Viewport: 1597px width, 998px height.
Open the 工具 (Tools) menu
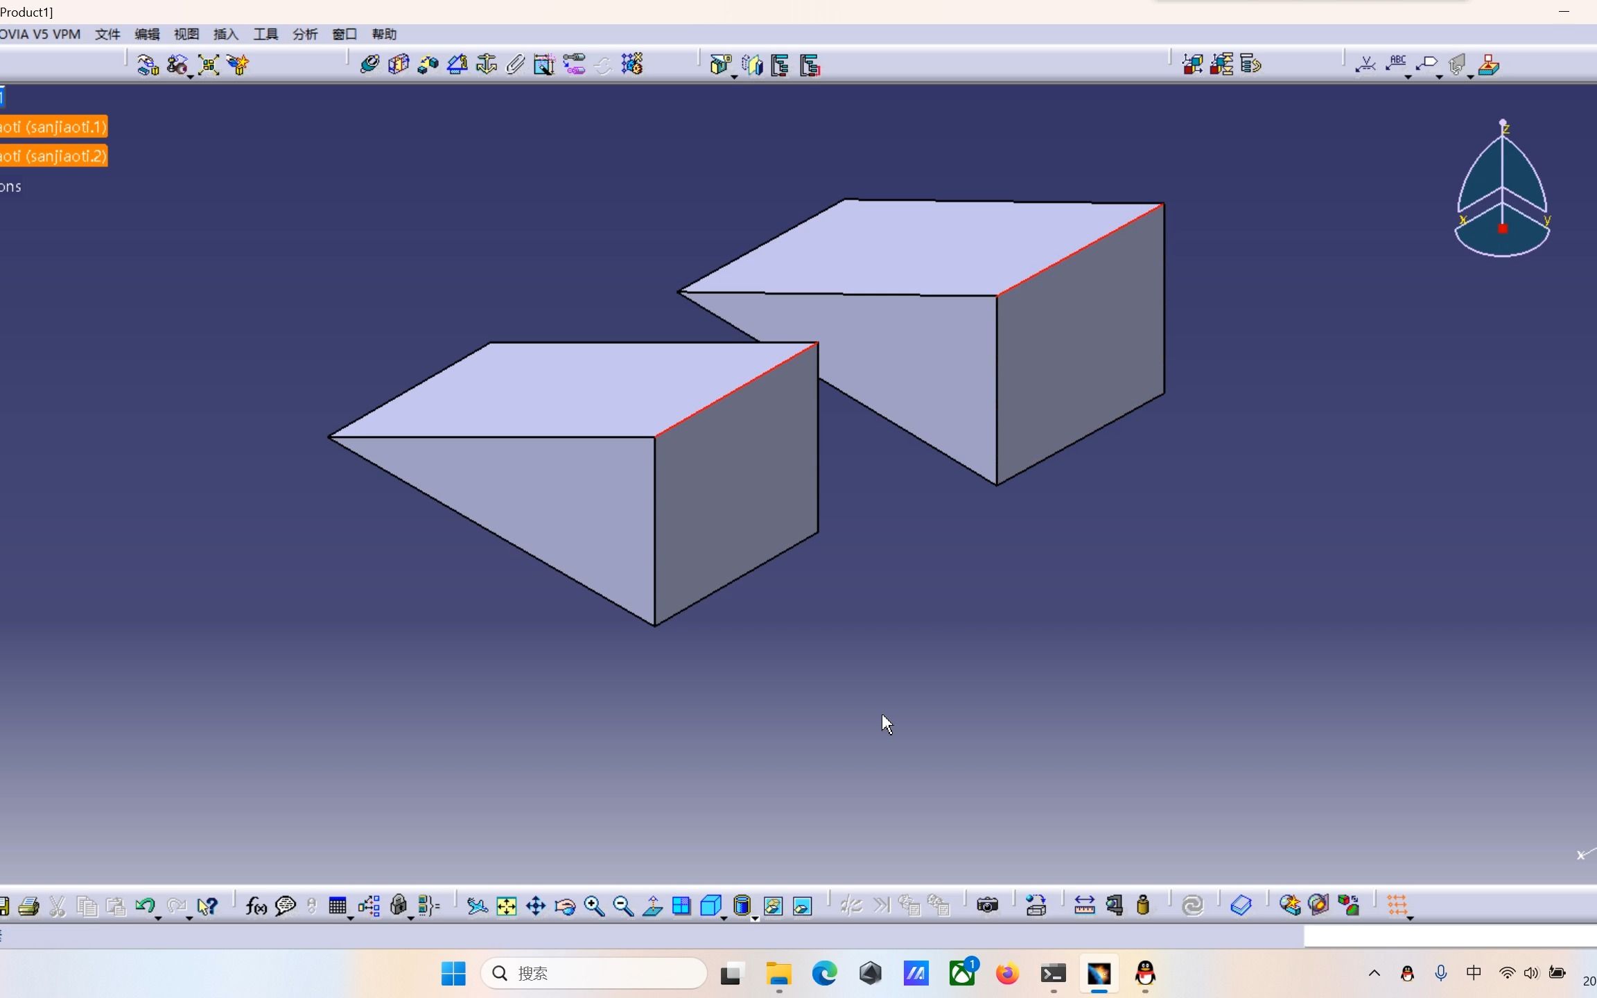pos(265,33)
